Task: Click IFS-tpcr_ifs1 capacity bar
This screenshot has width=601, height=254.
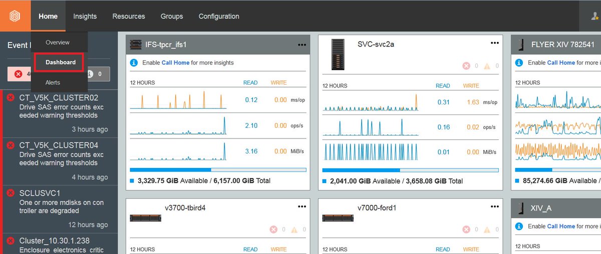Action: point(218,170)
